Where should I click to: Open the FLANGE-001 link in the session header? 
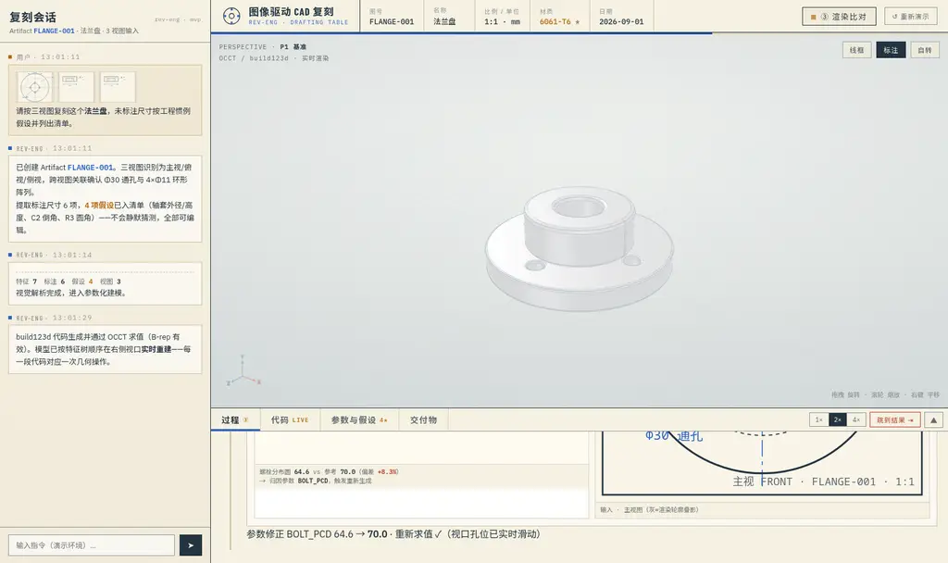tap(55, 31)
